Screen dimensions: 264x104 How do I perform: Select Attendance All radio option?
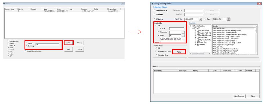(x=156, y=48)
